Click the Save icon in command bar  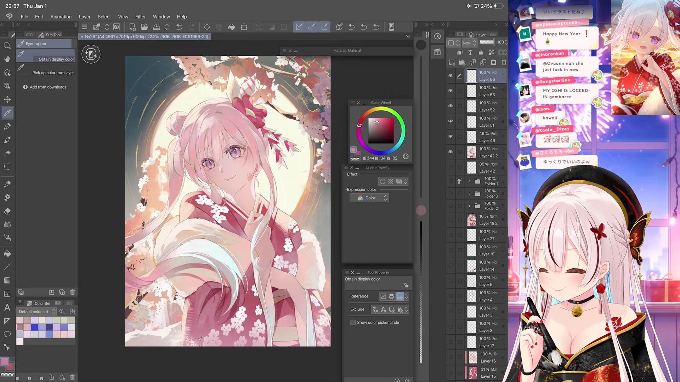[x=157, y=27]
